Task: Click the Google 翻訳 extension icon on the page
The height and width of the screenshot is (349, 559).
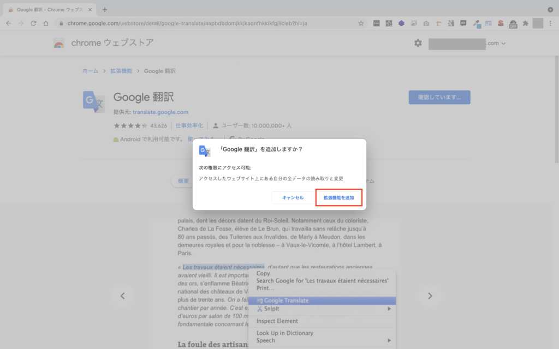Action: 93,102
